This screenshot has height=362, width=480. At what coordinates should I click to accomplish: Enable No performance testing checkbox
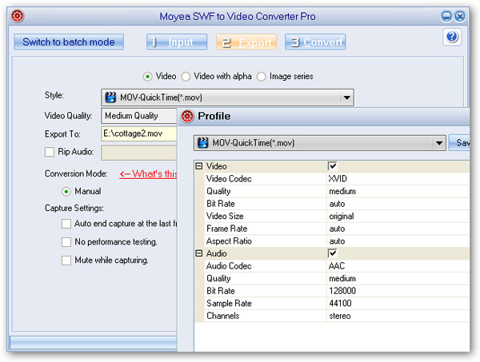[66, 242]
